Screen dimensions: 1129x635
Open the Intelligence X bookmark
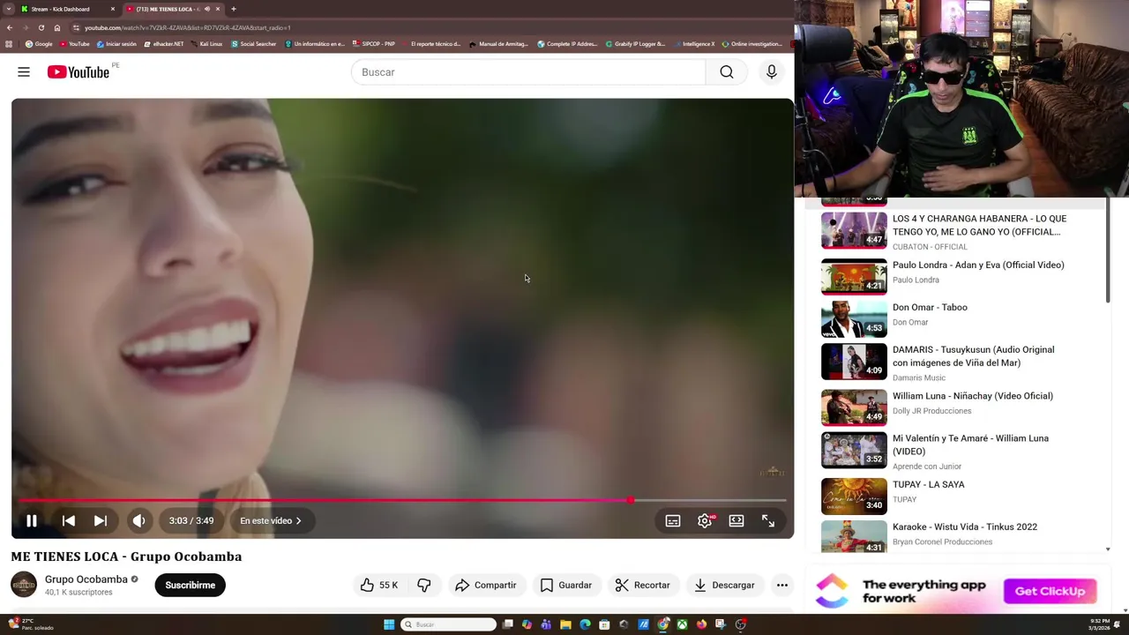coord(694,44)
